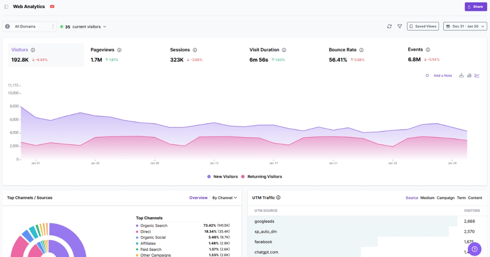Select the line chart view
Image resolution: width=490 pixels, height=257 pixels.
point(477,75)
